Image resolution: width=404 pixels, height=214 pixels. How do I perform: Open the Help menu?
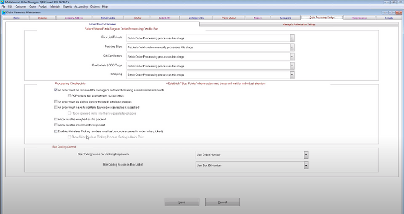(x=105, y=6)
